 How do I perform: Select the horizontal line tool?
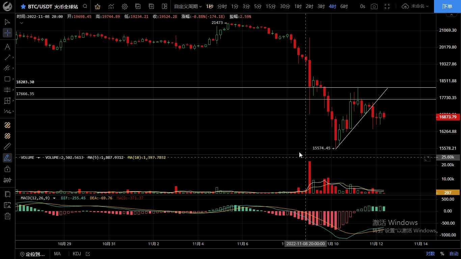point(7,90)
